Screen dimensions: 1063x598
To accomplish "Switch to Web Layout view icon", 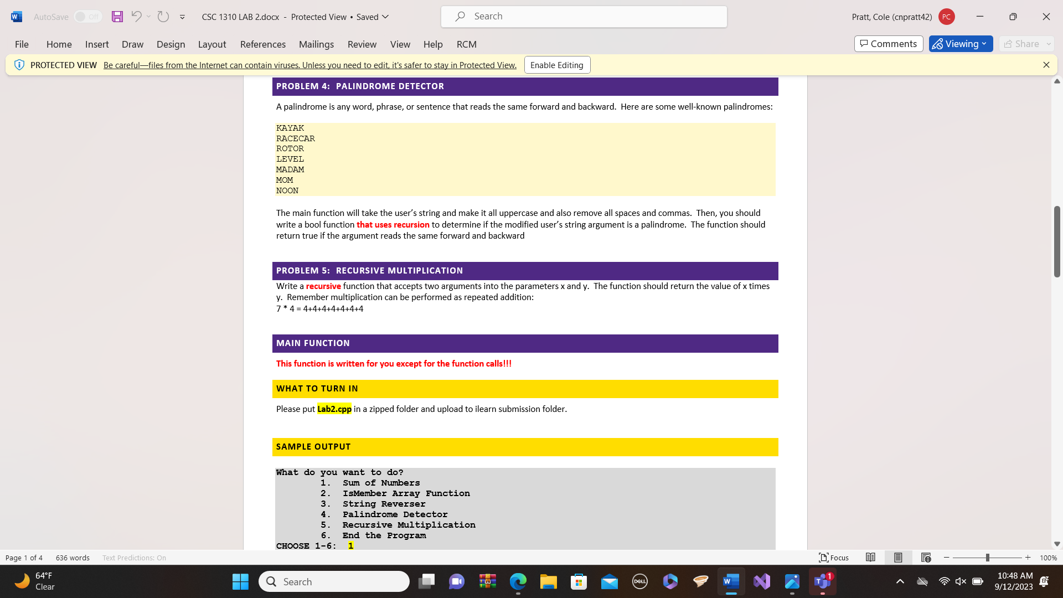I will (x=926, y=558).
